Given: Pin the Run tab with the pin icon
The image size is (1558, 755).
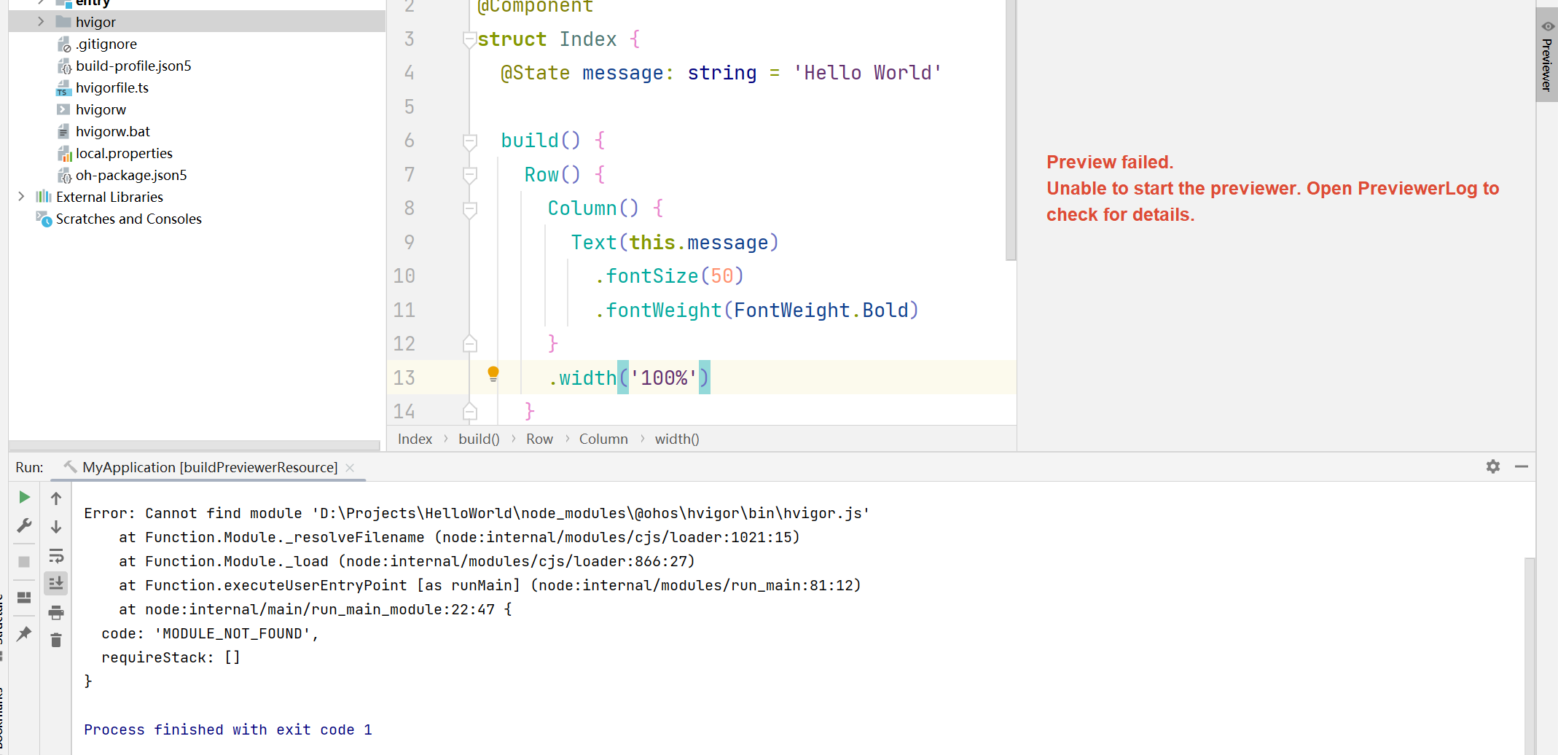Looking at the screenshot, I should (x=24, y=633).
